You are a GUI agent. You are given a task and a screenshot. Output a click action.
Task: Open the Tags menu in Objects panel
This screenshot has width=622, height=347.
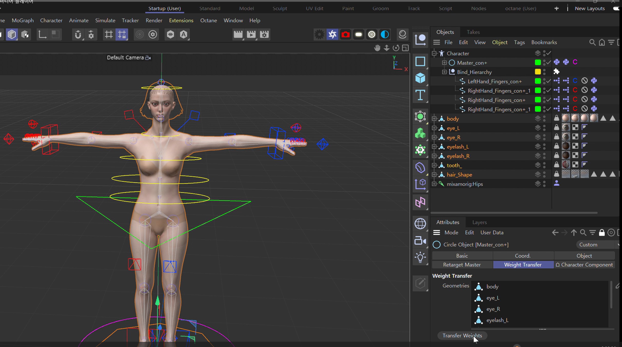point(519,42)
